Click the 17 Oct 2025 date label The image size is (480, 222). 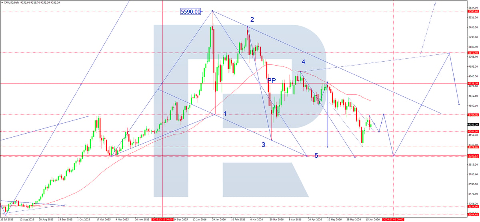[x=104, y=220]
